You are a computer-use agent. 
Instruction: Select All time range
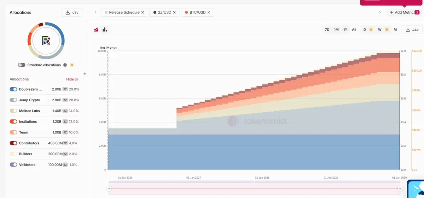pyautogui.click(x=354, y=30)
